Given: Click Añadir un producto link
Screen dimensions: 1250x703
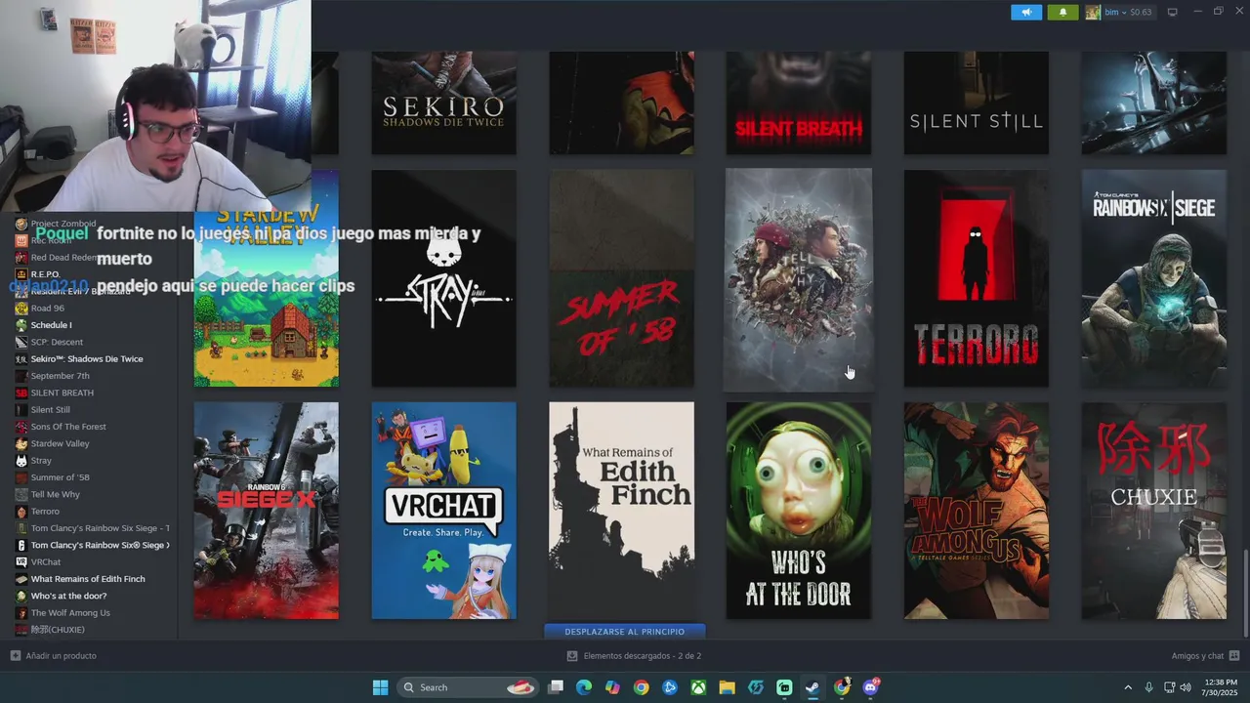Looking at the screenshot, I should pyautogui.click(x=53, y=656).
